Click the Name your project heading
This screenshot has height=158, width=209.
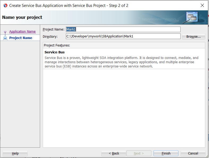tap(22, 18)
